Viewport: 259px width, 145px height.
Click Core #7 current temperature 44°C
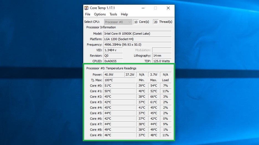click(120, 124)
